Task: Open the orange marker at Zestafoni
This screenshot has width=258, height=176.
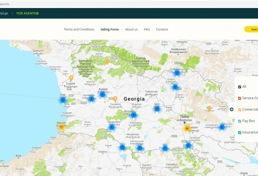Action: tap(115, 99)
